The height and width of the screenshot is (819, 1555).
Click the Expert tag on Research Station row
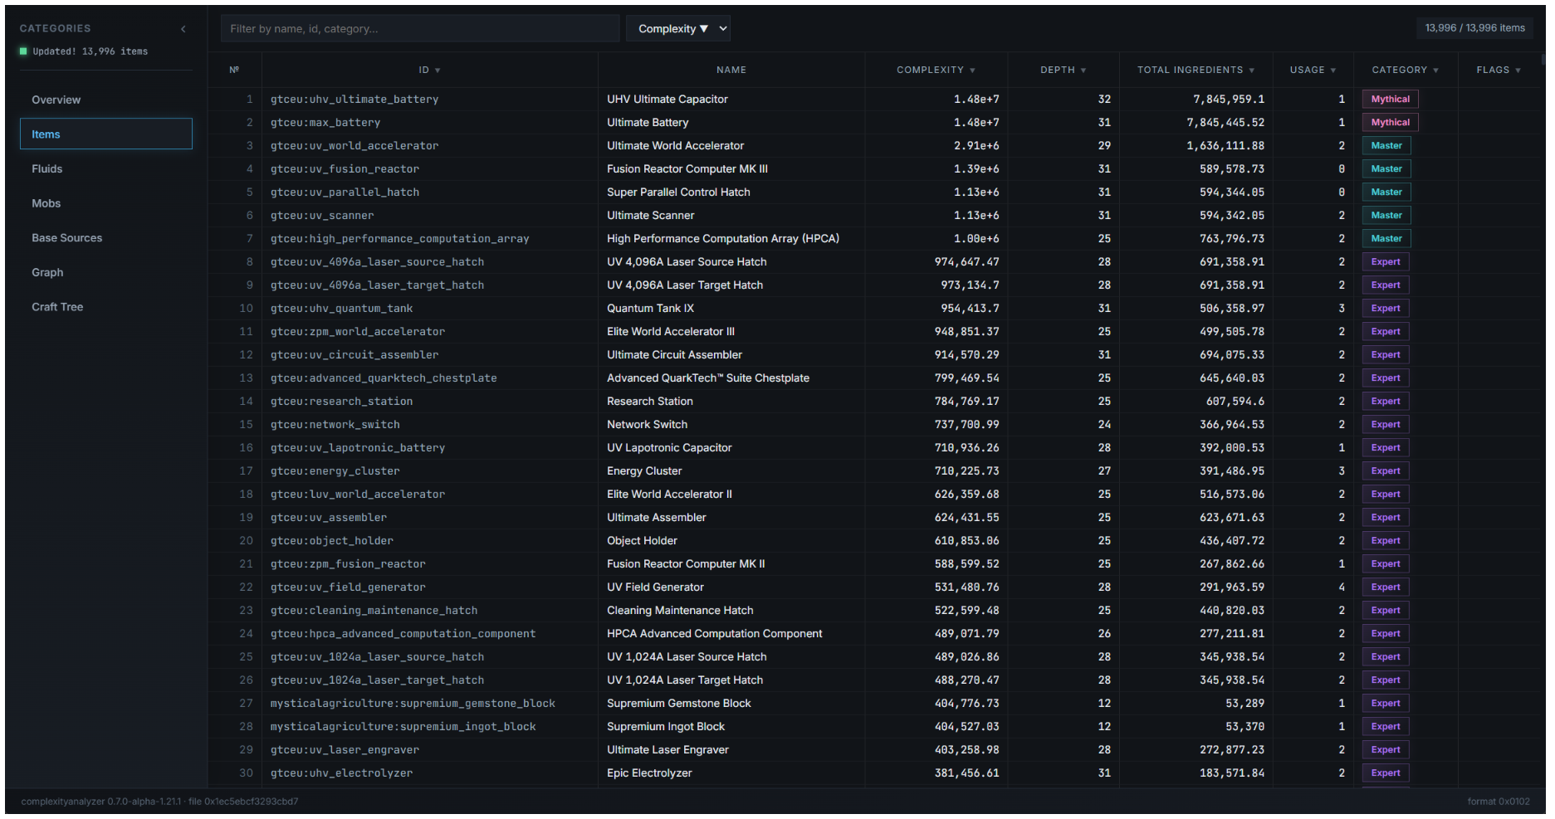1385,402
